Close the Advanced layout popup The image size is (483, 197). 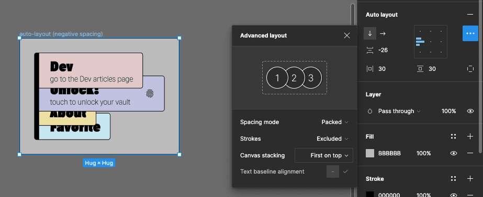pos(347,35)
